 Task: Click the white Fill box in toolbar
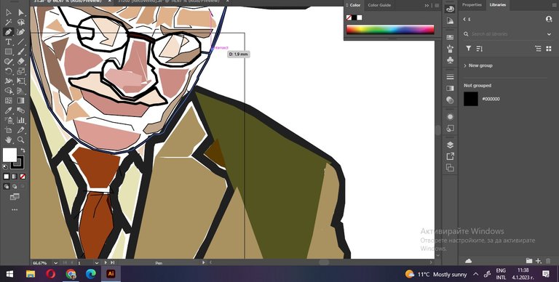(9, 155)
